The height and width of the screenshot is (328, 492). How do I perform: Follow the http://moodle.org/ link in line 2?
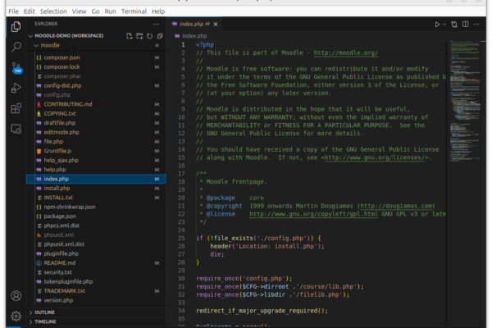346,52
